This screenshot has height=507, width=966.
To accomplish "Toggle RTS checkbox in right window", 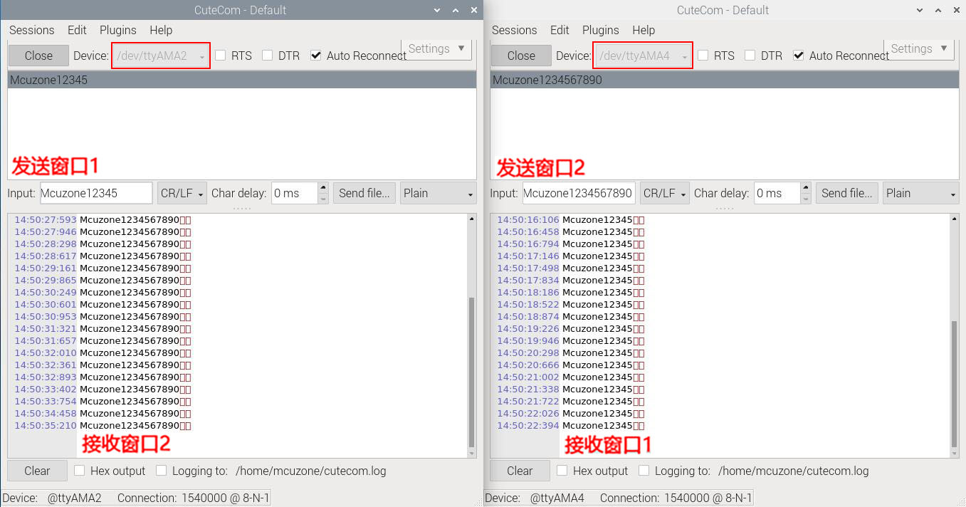I will [703, 56].
